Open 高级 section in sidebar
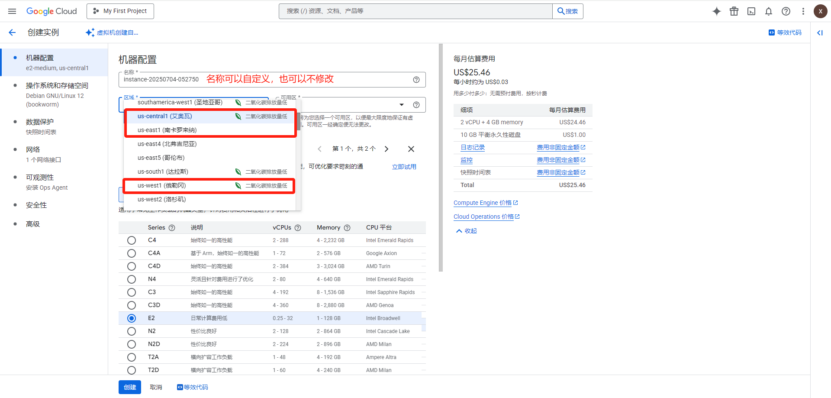Screen dimensions: 831x398 pyautogui.click(x=33, y=224)
